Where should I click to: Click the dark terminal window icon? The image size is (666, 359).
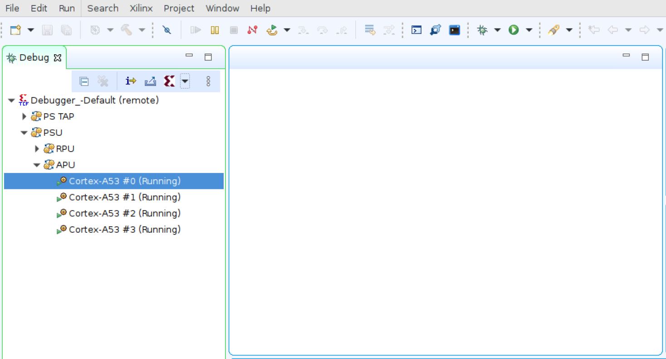455,30
